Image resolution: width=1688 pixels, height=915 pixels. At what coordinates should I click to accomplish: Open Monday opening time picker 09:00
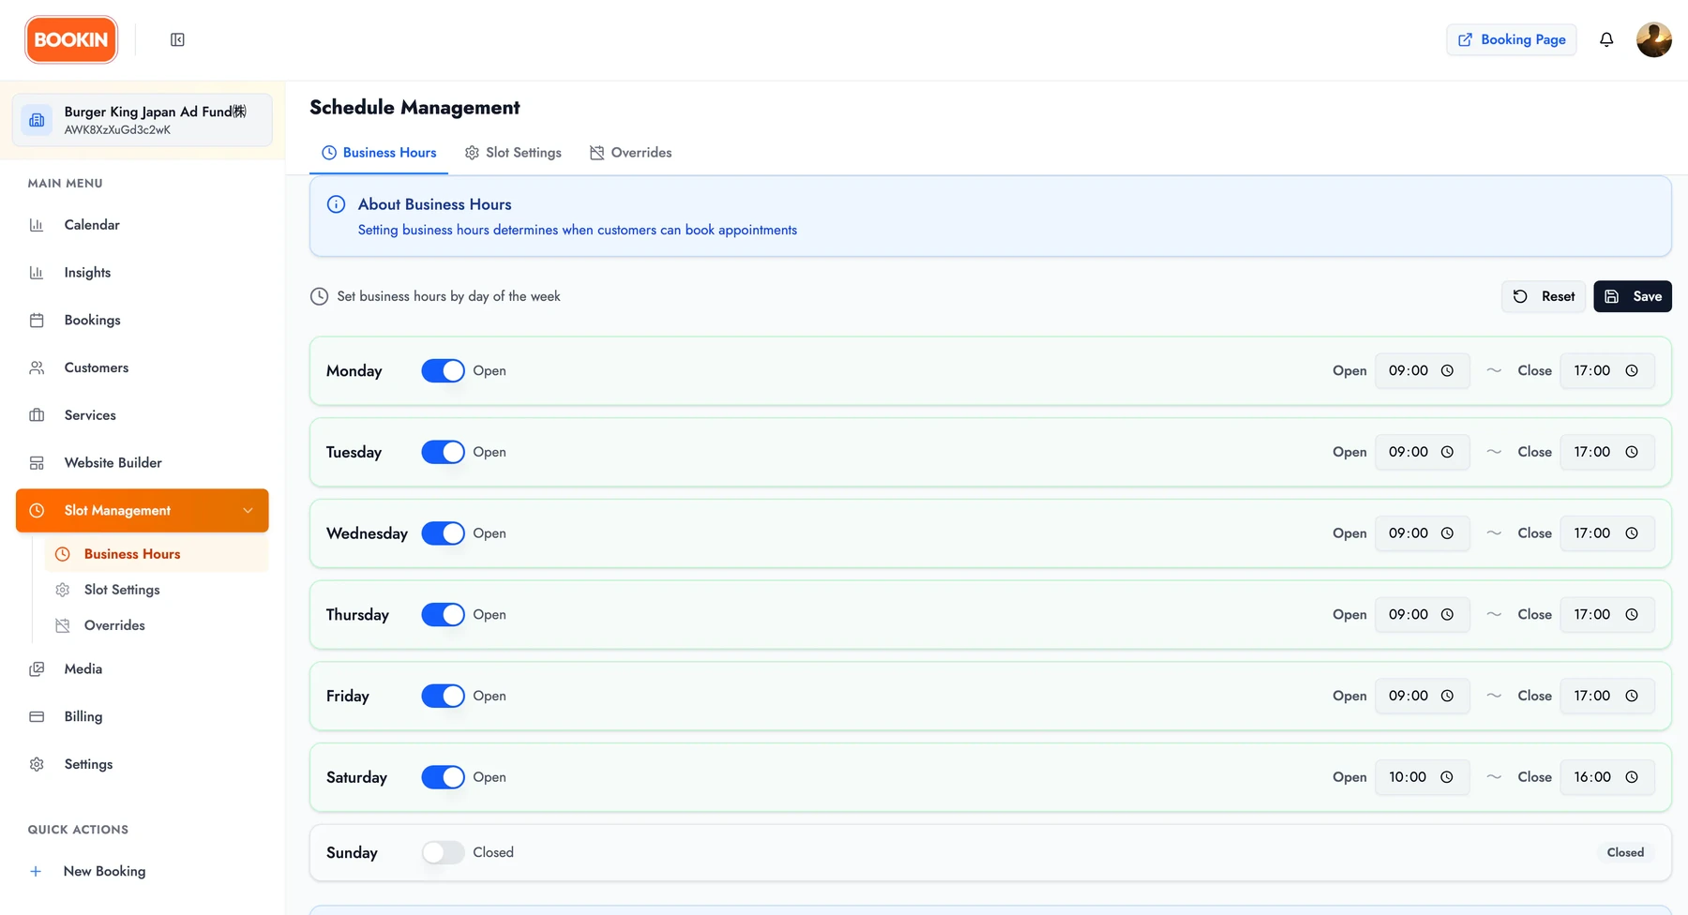click(1422, 370)
